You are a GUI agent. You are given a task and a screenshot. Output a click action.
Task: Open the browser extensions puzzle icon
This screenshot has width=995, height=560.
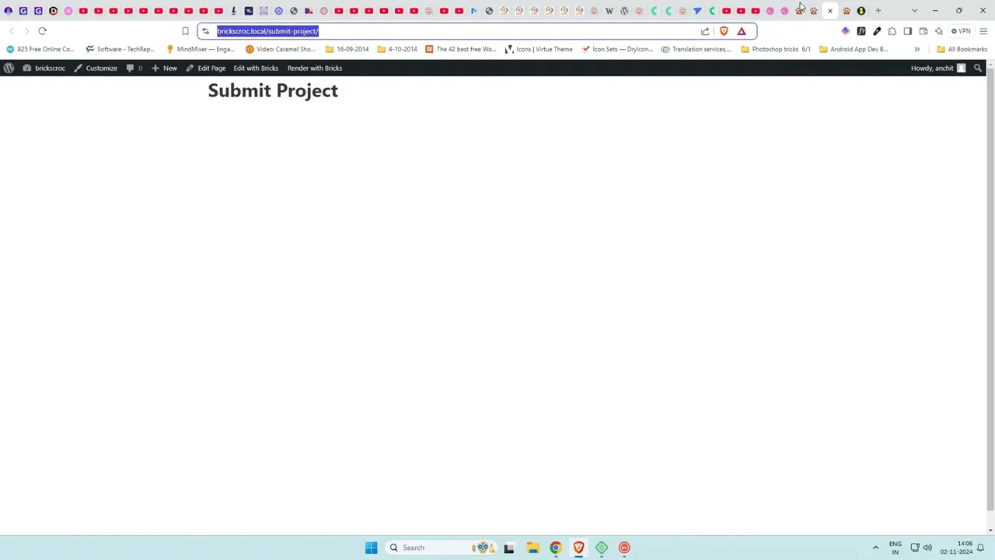(x=892, y=31)
